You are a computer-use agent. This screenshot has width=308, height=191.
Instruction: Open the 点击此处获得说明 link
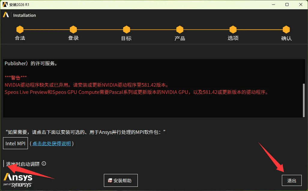[51, 143]
